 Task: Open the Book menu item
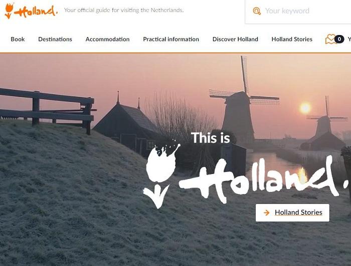click(18, 39)
